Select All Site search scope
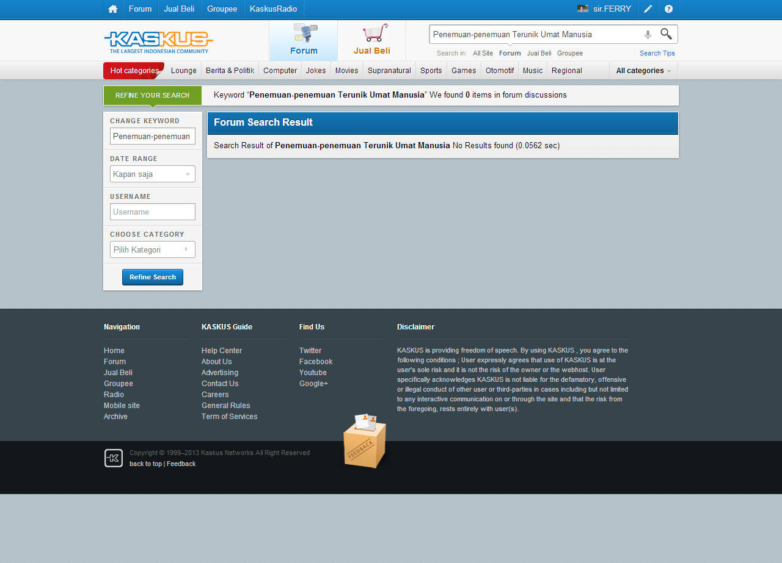The width and height of the screenshot is (782, 563). 483,53
